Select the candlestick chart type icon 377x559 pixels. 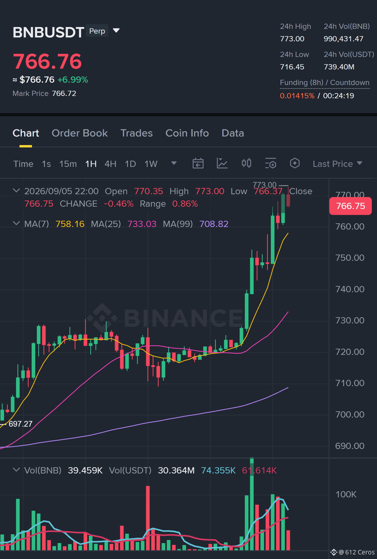246,163
